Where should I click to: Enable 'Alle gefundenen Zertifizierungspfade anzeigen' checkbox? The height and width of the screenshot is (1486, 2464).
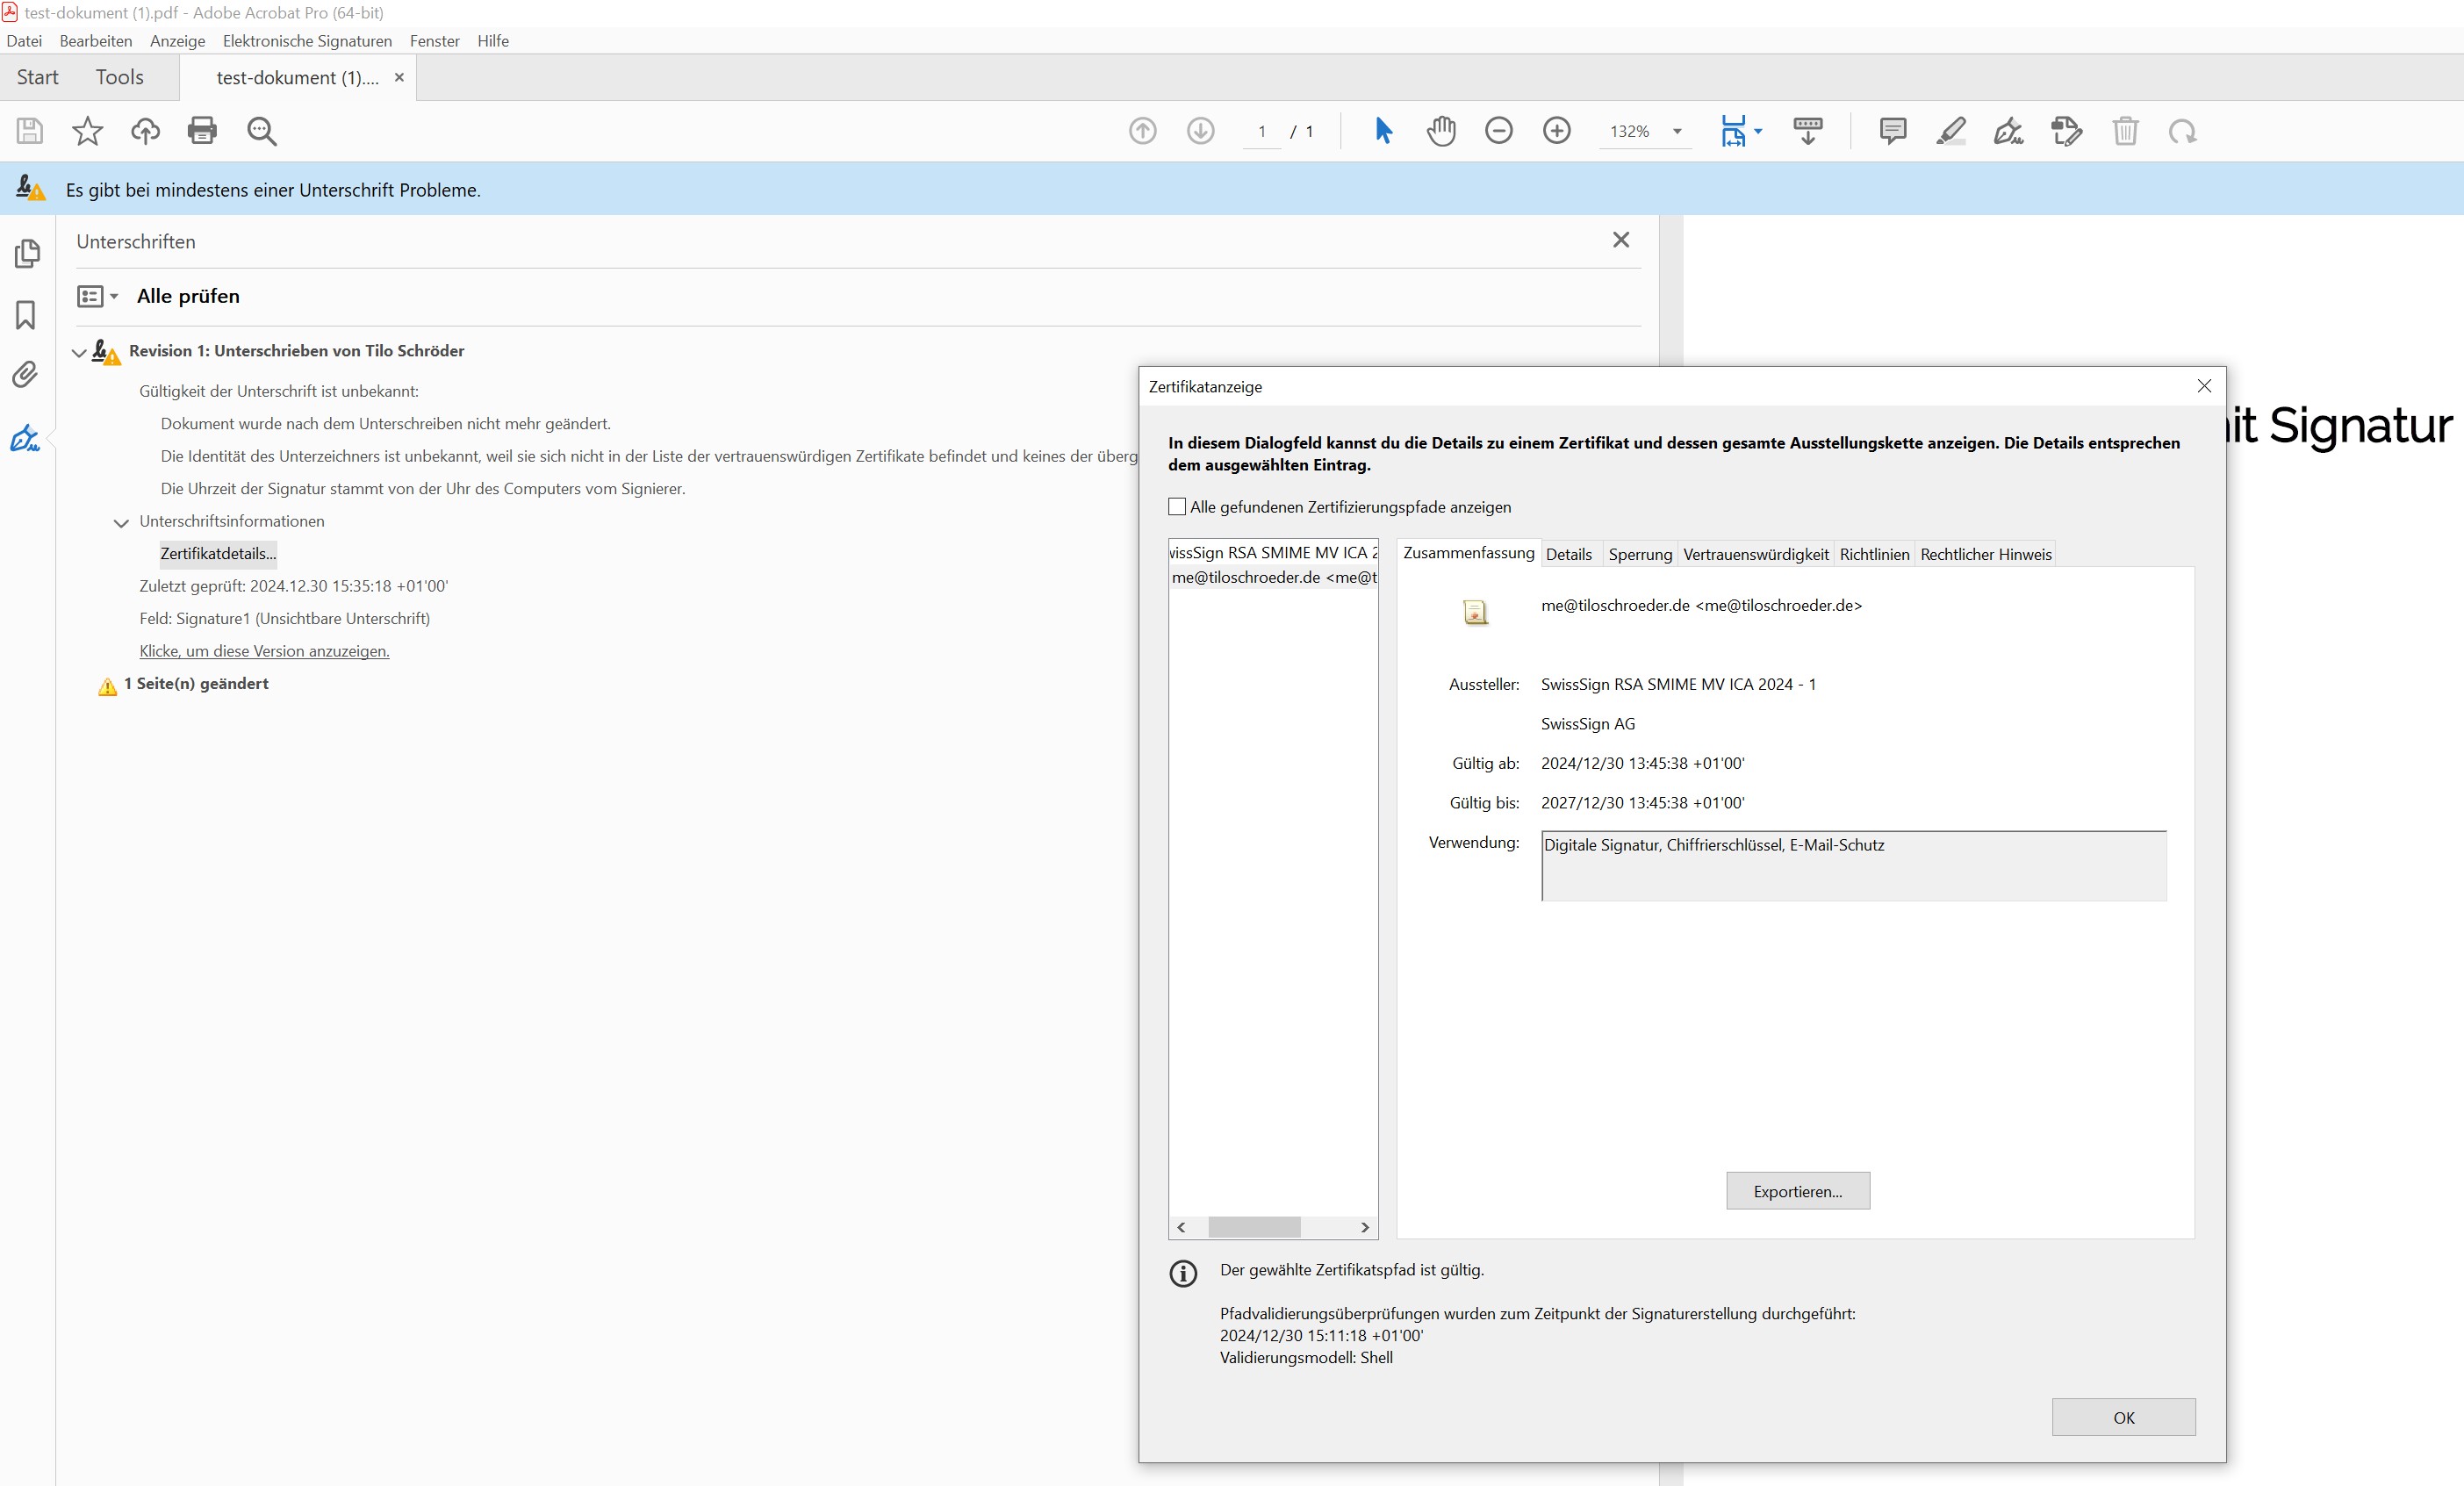[1178, 507]
